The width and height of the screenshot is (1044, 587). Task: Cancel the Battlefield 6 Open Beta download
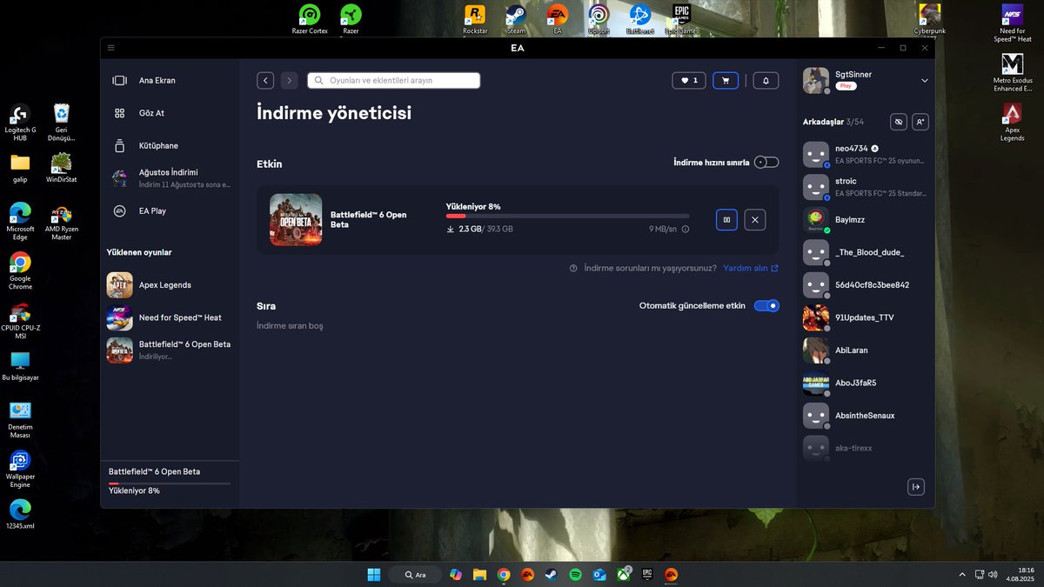pos(755,220)
